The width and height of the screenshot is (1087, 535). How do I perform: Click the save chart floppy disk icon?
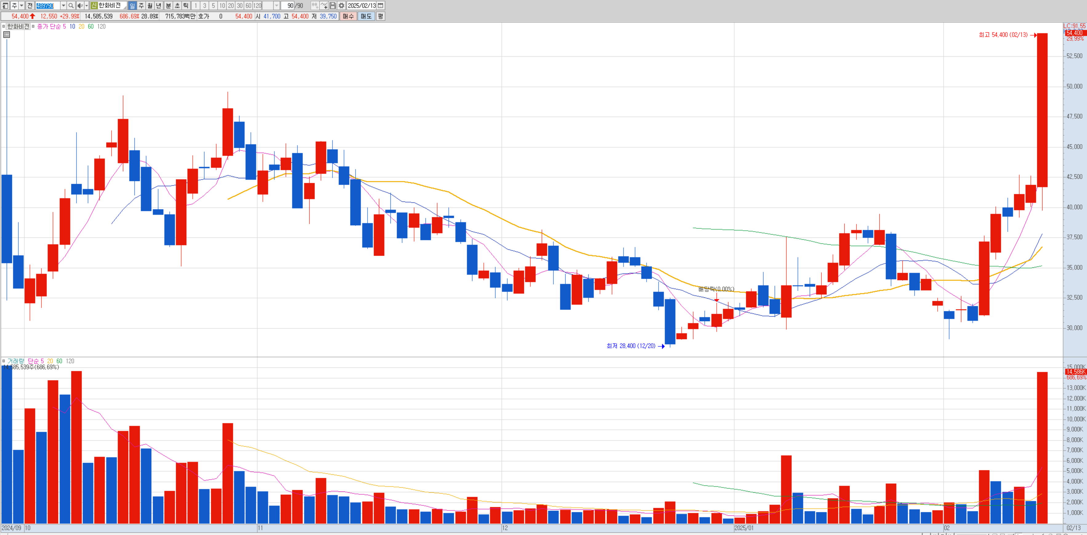(x=332, y=6)
